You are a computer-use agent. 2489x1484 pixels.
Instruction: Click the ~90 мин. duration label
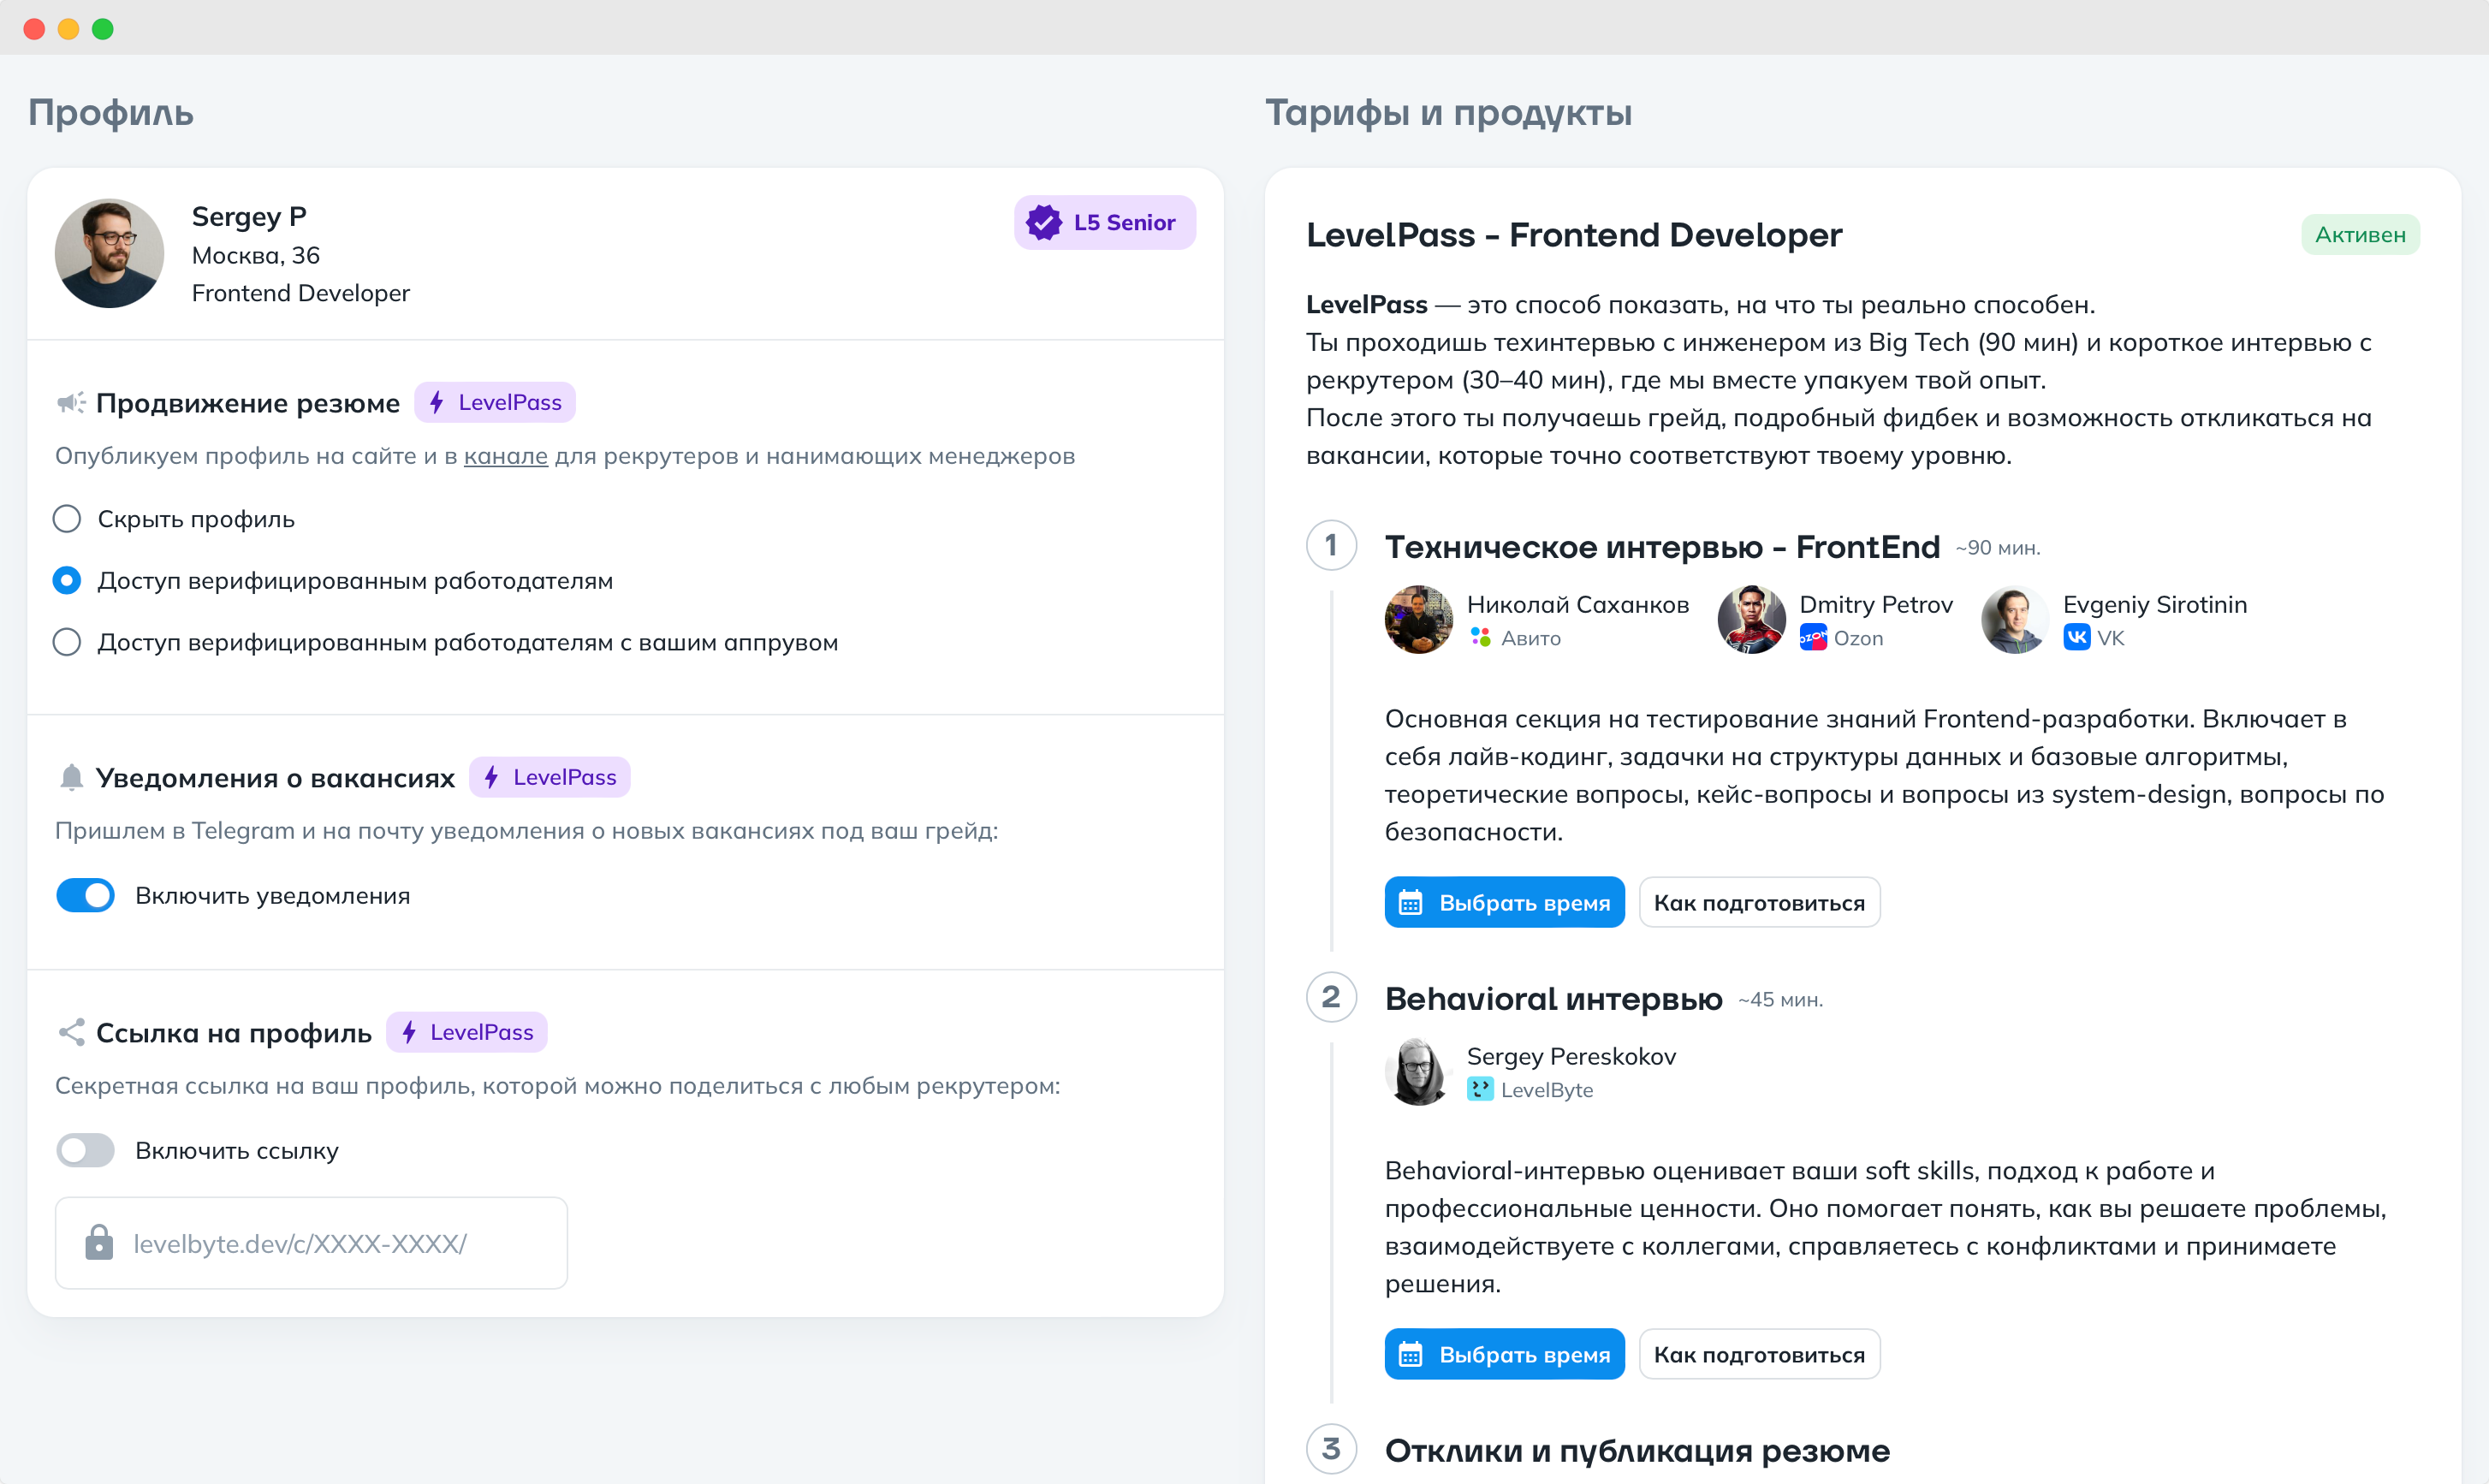pyautogui.click(x=1997, y=548)
